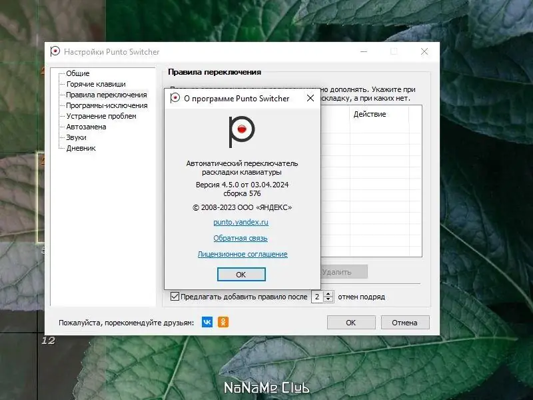Click Punto icon in settings window title bar
The image size is (533, 400).
(55, 51)
